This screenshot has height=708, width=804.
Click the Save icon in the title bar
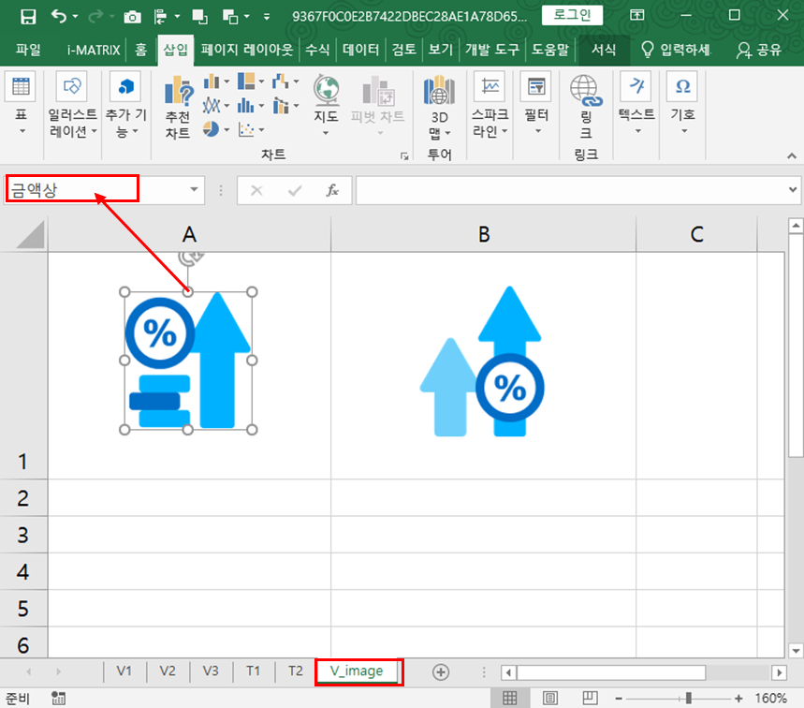tap(28, 17)
